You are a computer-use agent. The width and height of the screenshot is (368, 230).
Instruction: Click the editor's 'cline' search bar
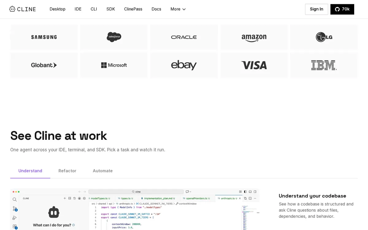[136, 192]
